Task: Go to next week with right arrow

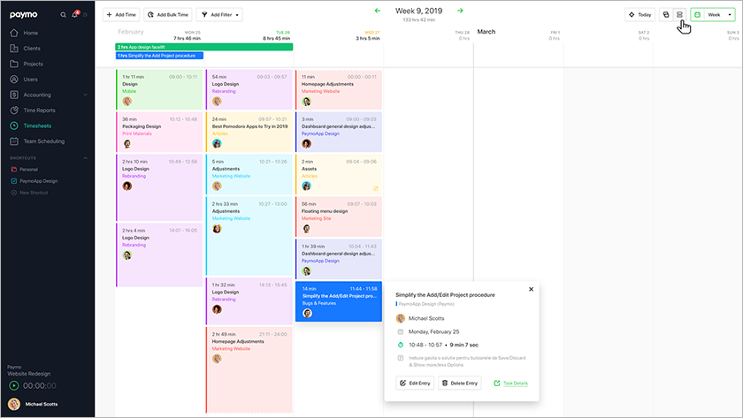Action: [x=460, y=11]
